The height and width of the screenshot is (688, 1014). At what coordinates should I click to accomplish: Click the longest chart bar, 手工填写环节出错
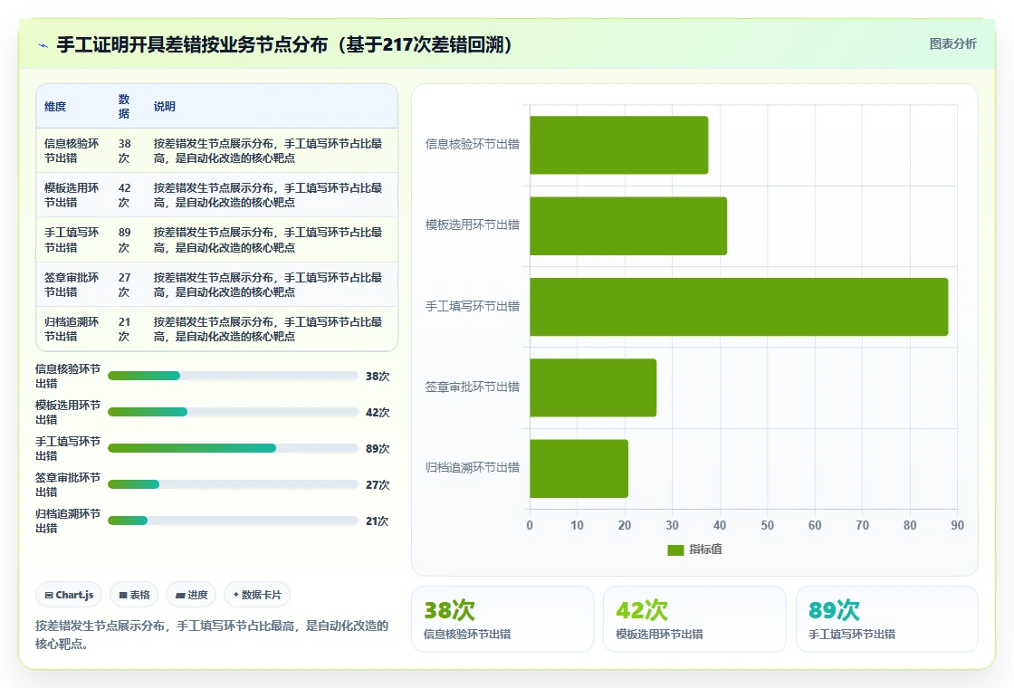pyautogui.click(x=739, y=307)
